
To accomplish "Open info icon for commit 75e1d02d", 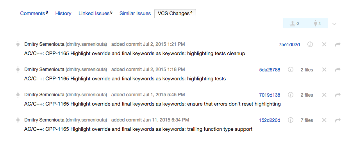I will coord(310,44).
